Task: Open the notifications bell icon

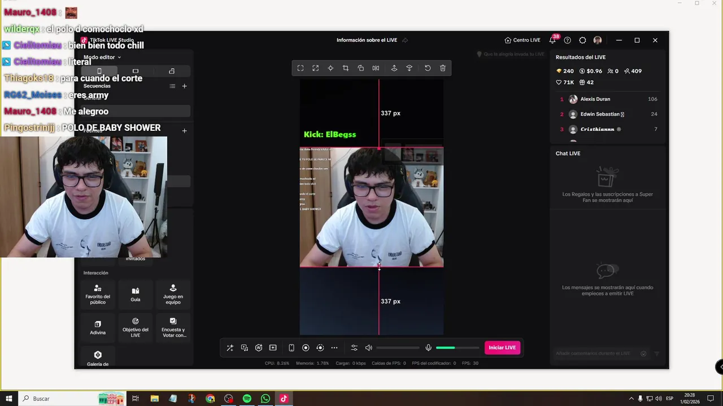Action: pyautogui.click(x=552, y=40)
